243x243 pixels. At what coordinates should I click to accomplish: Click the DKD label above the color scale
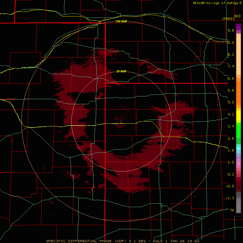pyautogui.click(x=237, y=16)
